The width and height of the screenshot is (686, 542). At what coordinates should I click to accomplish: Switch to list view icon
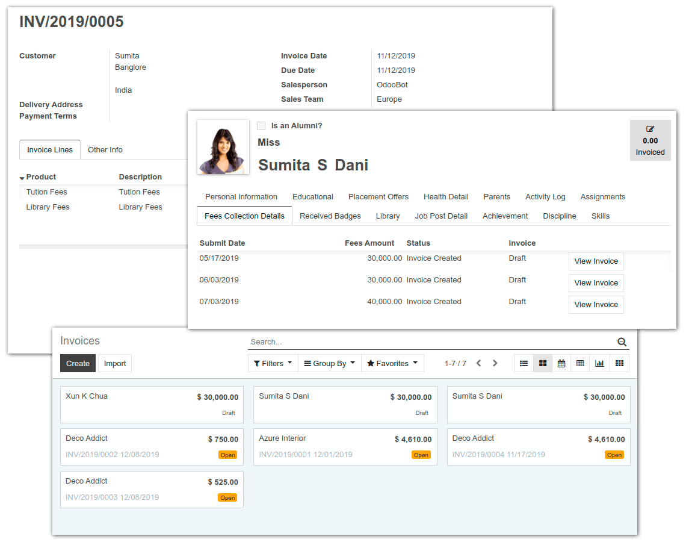[x=524, y=363]
